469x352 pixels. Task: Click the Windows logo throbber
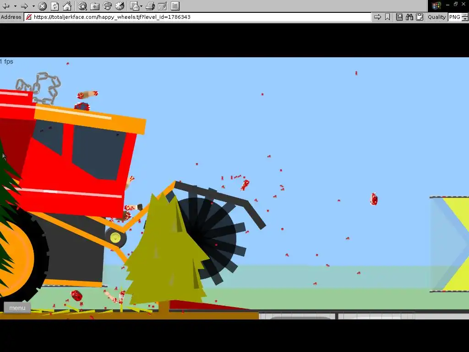[436, 5]
